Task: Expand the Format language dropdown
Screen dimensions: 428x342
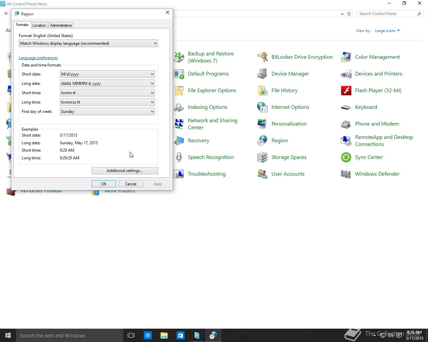Action: coord(88,43)
